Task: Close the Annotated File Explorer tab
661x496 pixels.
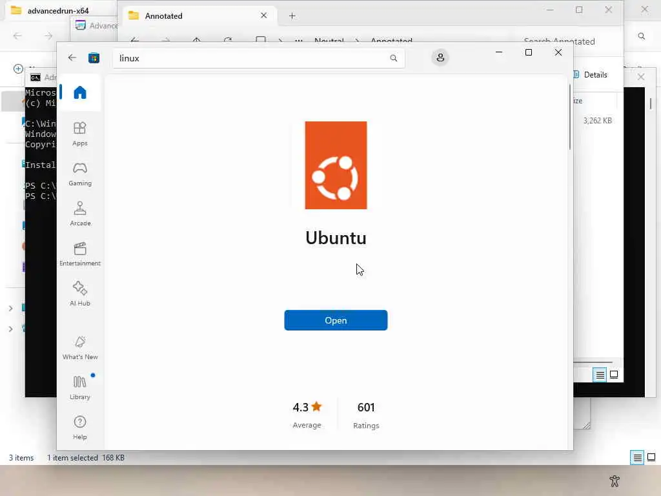Action: tap(264, 15)
